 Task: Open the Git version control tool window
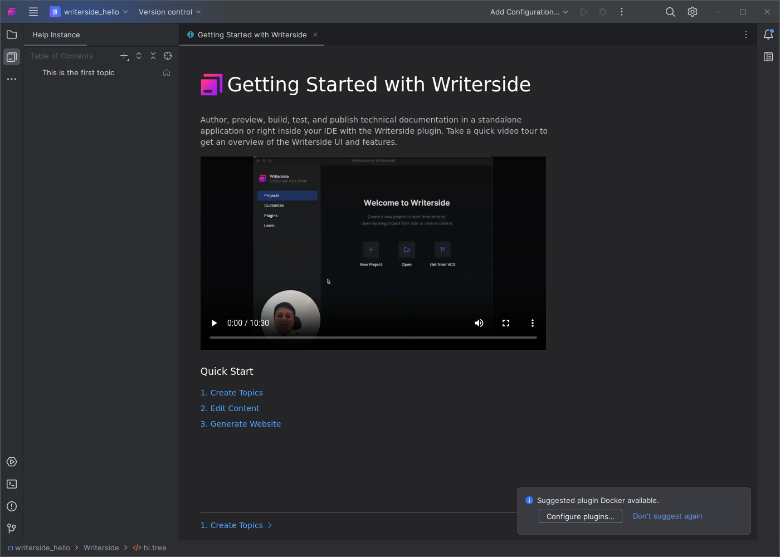12,528
